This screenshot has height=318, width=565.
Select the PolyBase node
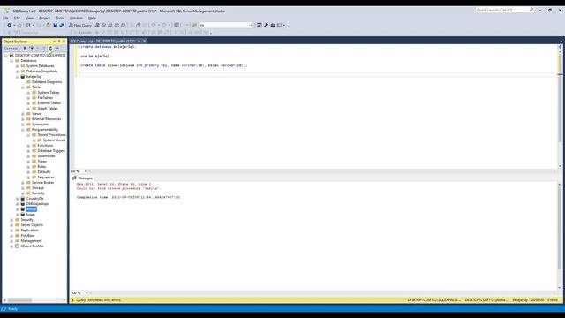(x=27, y=236)
